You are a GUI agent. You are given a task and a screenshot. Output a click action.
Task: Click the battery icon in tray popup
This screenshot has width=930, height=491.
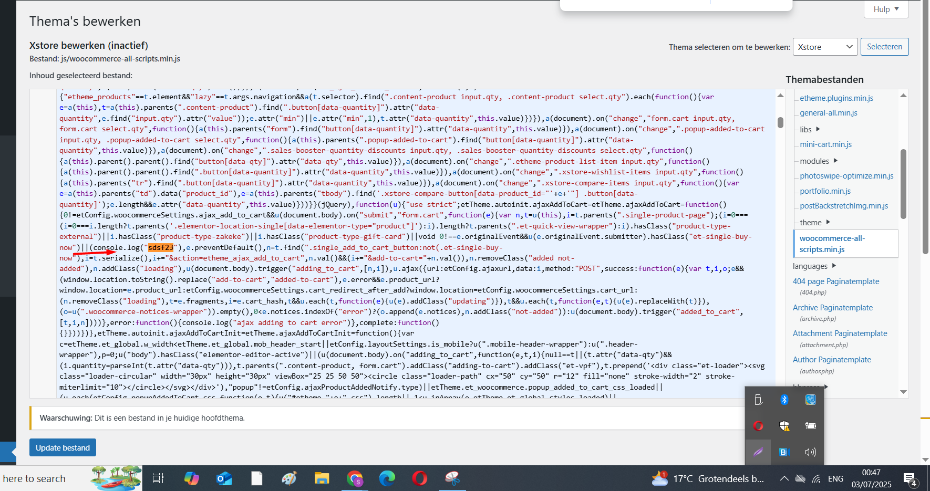coord(811,426)
